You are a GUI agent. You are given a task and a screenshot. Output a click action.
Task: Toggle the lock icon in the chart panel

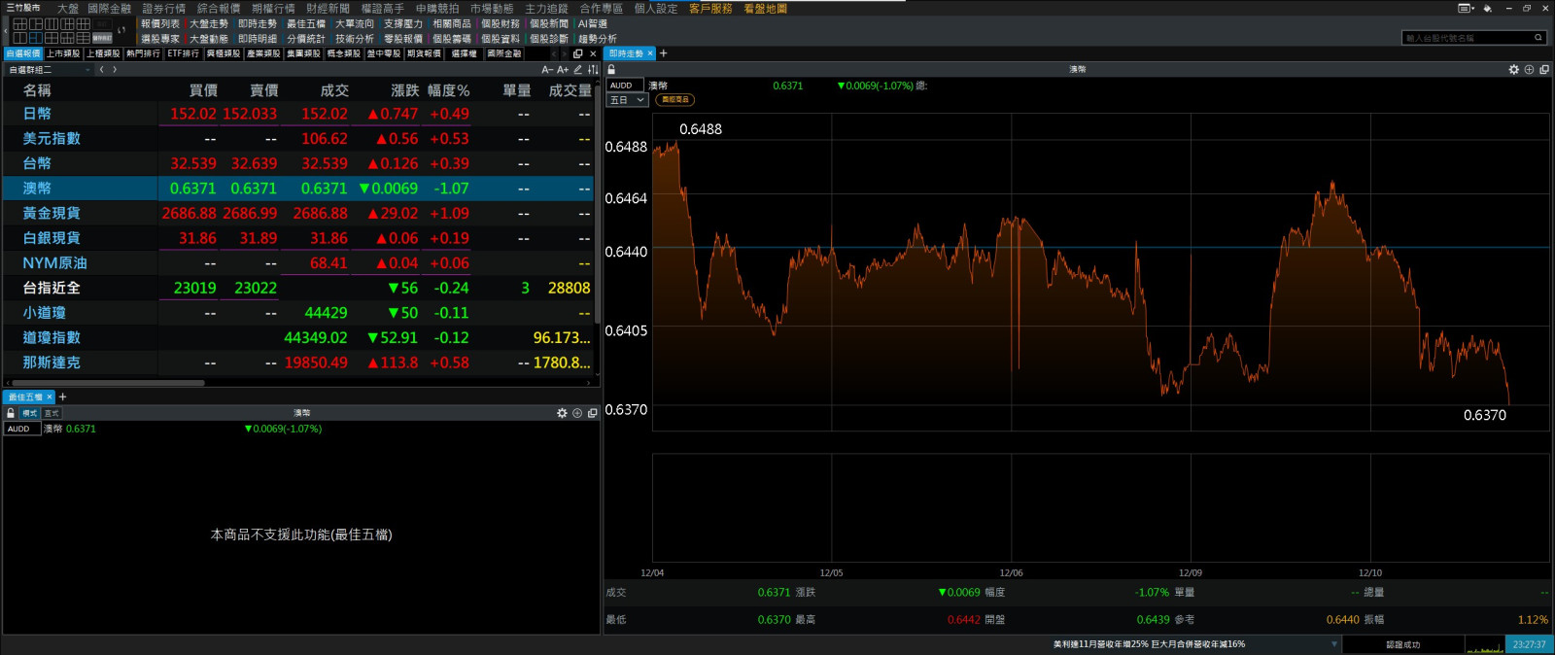(611, 70)
